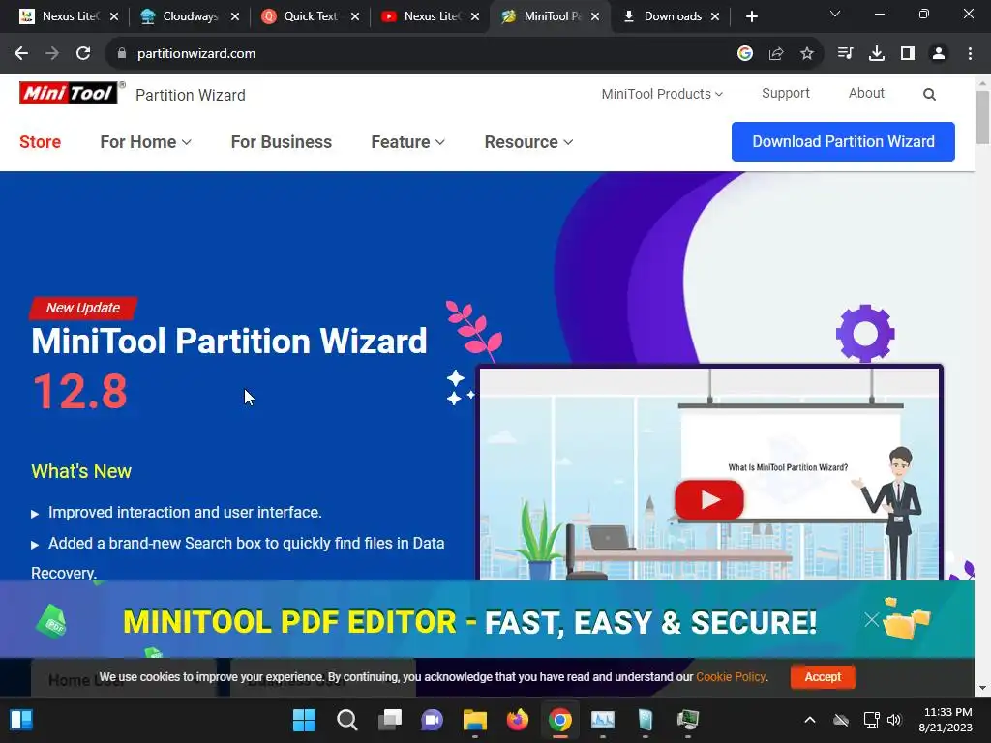The height and width of the screenshot is (743, 991).
Task: Expand the For Home menu
Action: (145, 142)
